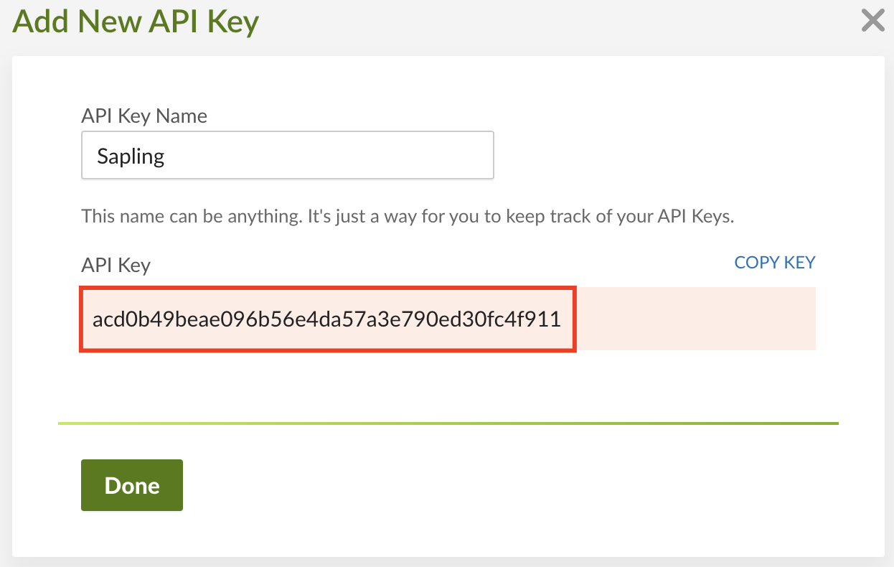The height and width of the screenshot is (567, 894).
Task: Click the green horizontal divider line
Action: [448, 423]
